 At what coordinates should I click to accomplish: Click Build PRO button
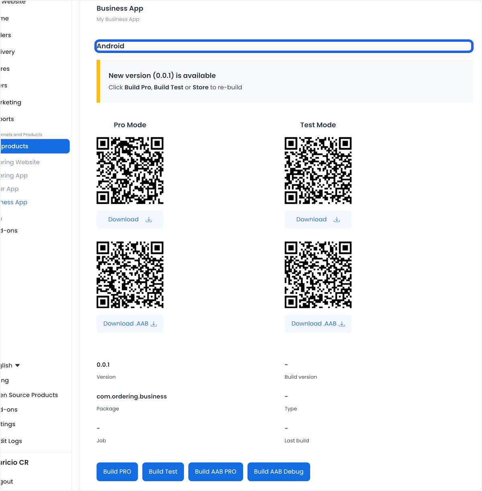point(117,472)
